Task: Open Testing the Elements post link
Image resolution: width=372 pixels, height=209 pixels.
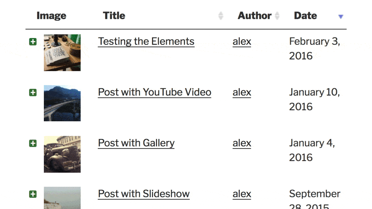Action: click(146, 42)
